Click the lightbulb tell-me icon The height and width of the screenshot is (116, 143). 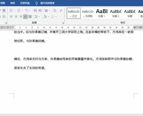37,3
